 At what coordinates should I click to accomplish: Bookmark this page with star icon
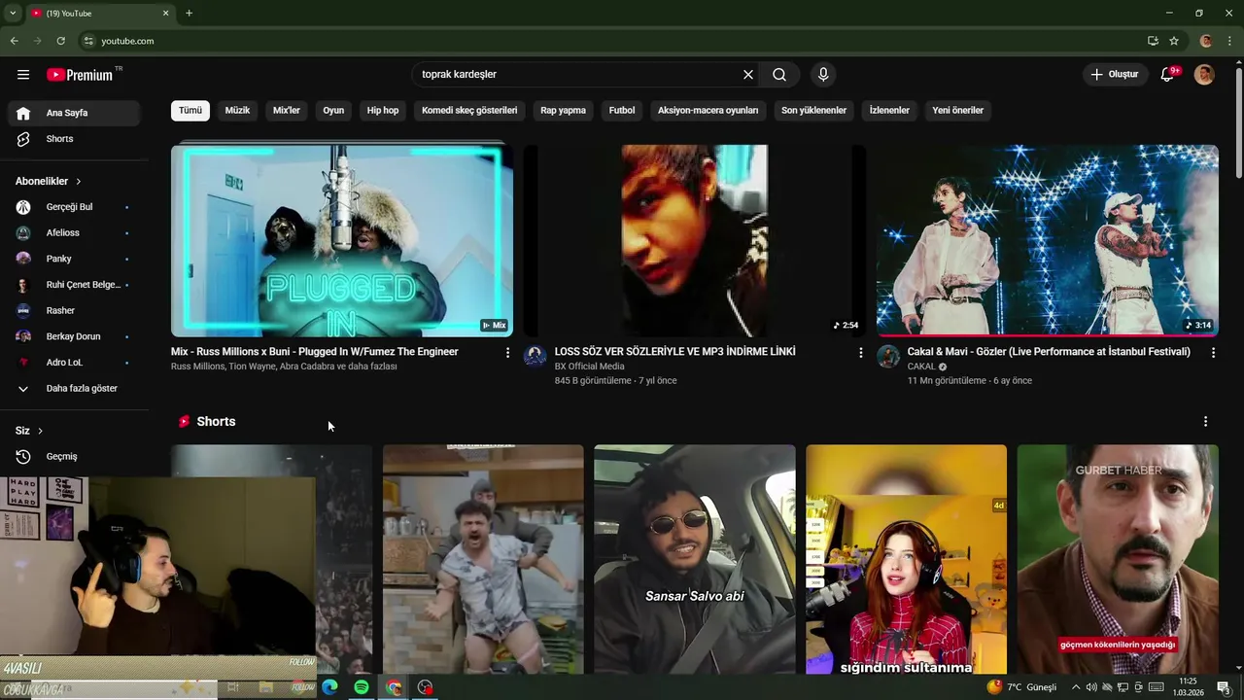[1174, 41]
